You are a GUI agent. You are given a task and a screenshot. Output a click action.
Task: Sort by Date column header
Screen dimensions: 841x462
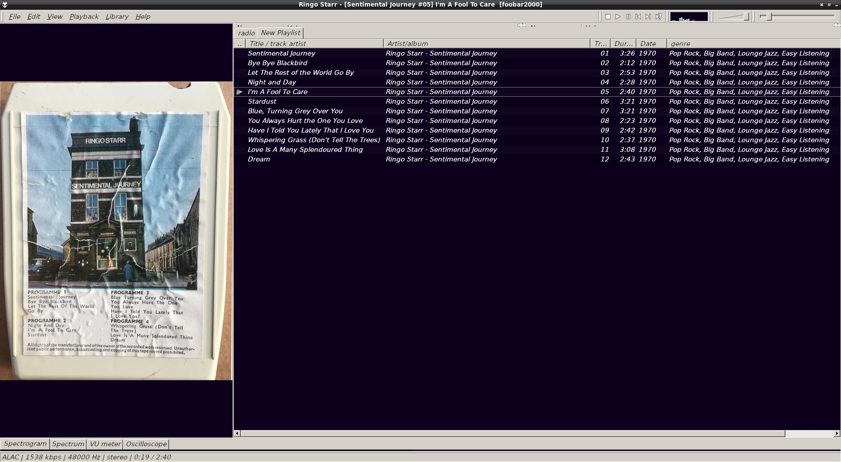(651, 44)
